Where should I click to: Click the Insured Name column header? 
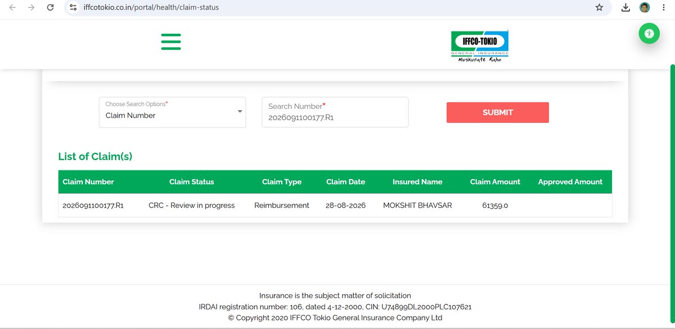pyautogui.click(x=417, y=182)
